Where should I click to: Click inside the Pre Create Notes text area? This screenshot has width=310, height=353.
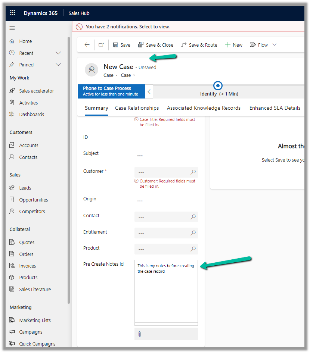click(166, 295)
